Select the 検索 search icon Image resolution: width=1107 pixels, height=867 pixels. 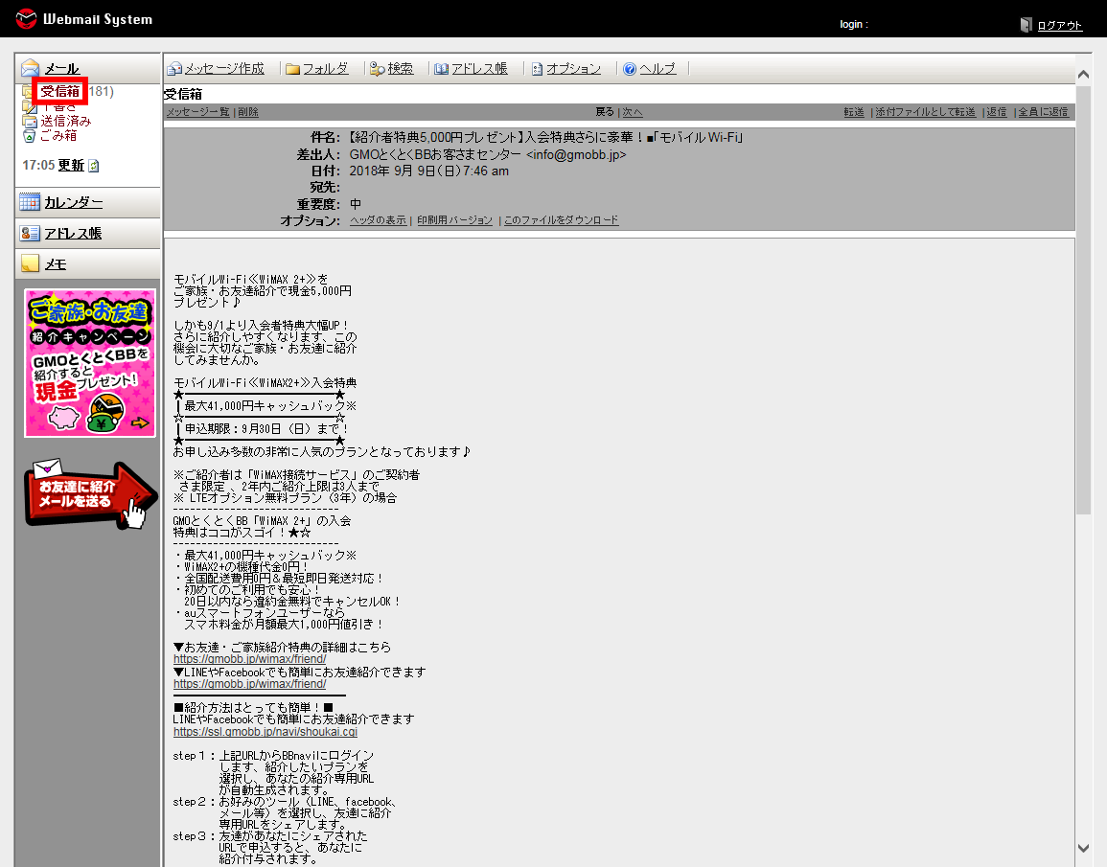tap(393, 68)
